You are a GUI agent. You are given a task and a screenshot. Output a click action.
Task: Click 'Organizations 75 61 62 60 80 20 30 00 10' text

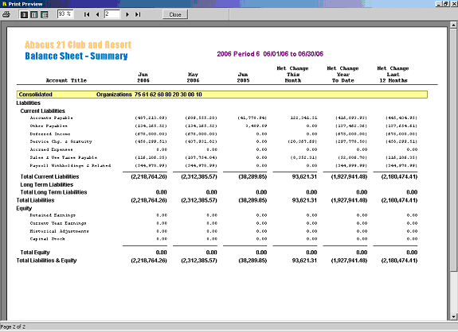tap(149, 95)
